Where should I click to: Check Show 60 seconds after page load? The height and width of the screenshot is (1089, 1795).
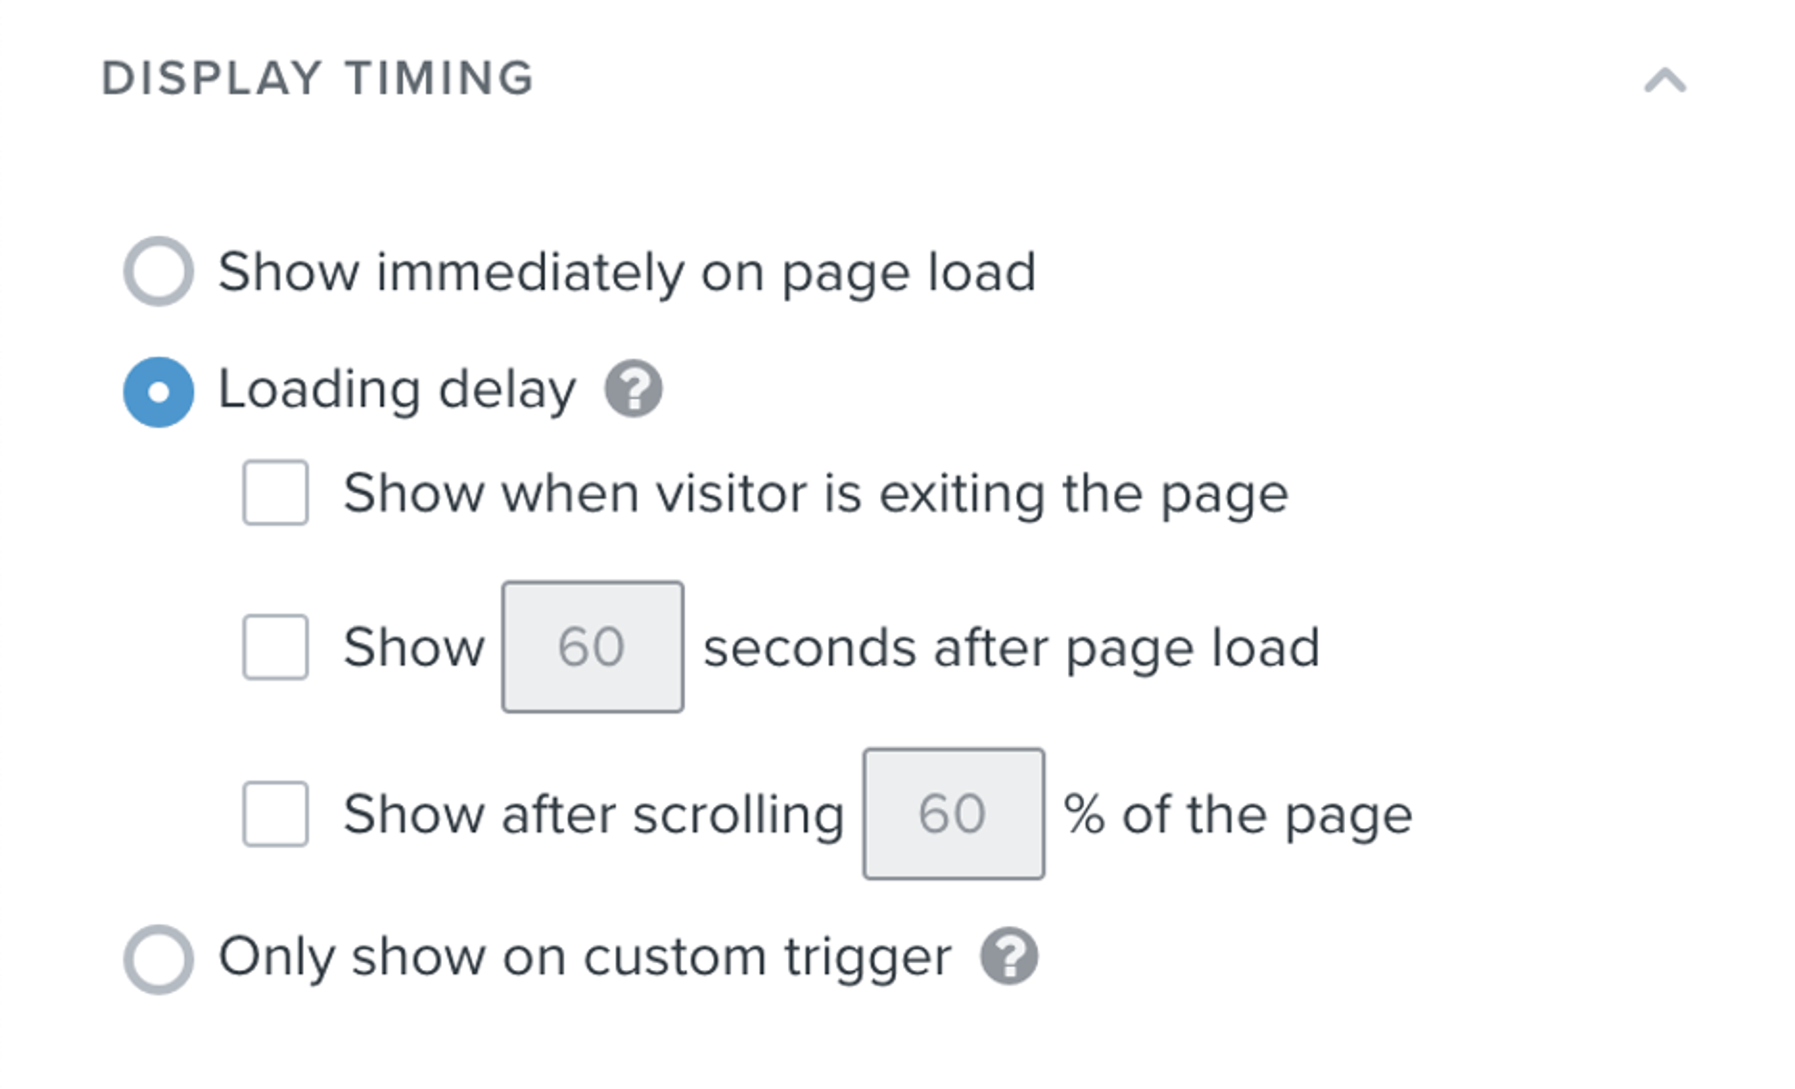pyautogui.click(x=275, y=645)
